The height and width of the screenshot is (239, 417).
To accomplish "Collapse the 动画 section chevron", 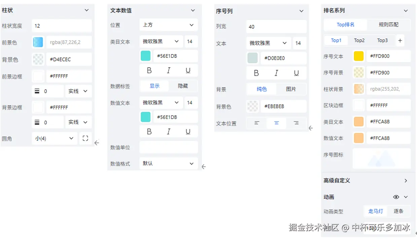I will click(406, 197).
